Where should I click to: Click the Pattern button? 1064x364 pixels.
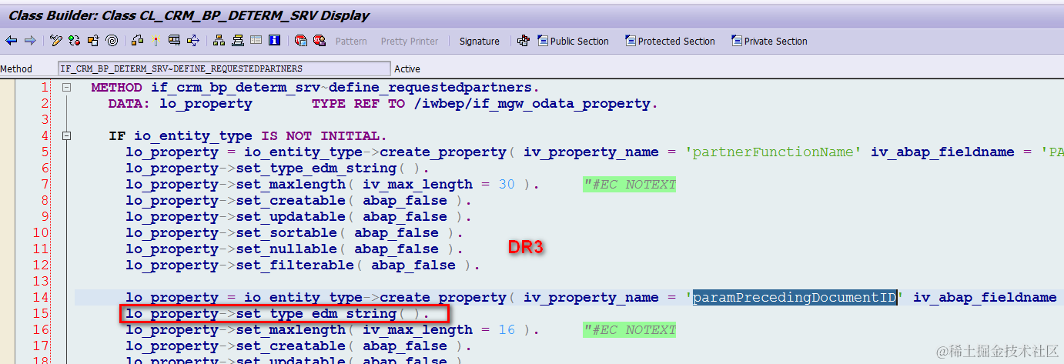pyautogui.click(x=351, y=42)
